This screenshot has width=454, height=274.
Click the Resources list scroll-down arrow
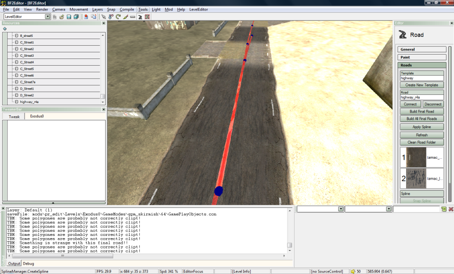coord(103,102)
